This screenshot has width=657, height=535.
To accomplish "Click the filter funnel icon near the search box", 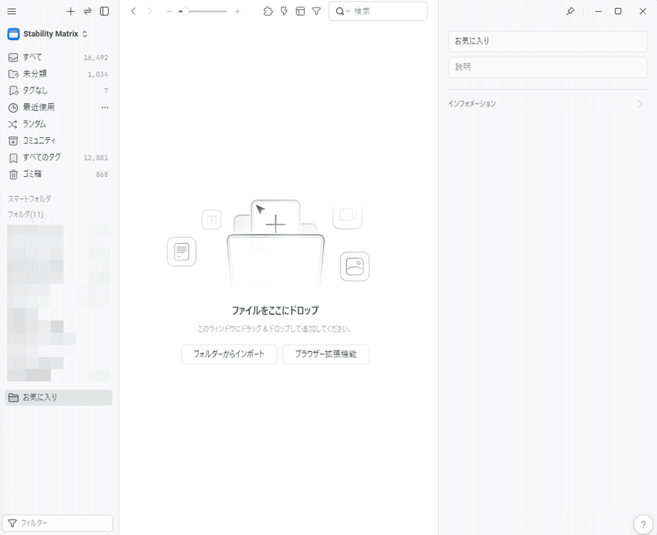I will (x=316, y=11).
